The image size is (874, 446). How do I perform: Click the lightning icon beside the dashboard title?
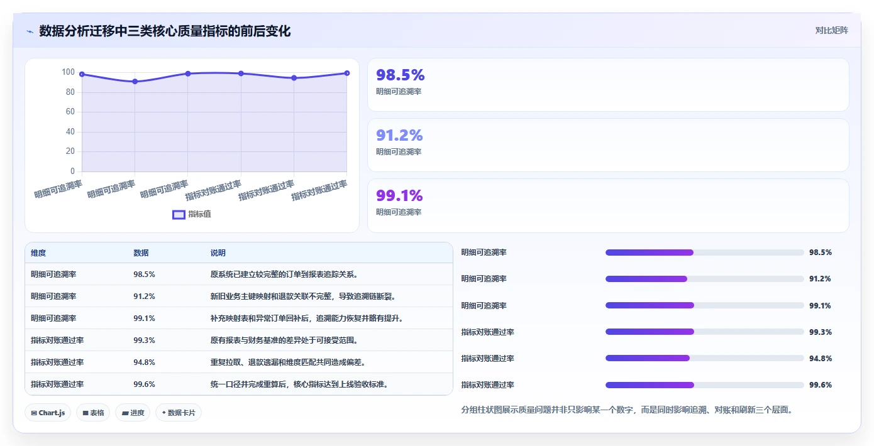pos(30,31)
